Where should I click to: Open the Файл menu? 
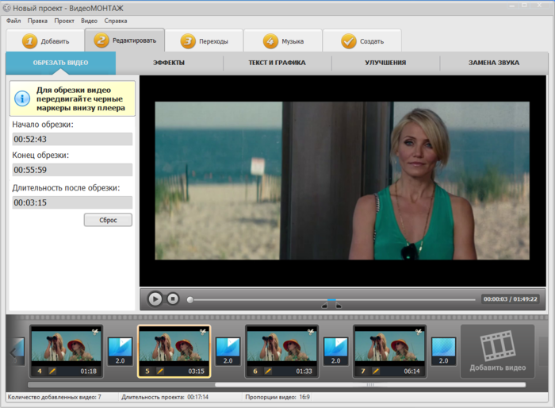click(x=13, y=20)
